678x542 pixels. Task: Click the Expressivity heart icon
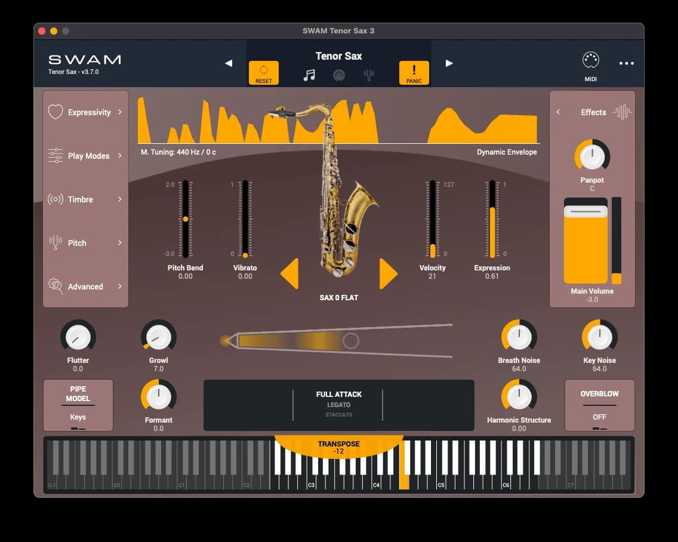[56, 112]
